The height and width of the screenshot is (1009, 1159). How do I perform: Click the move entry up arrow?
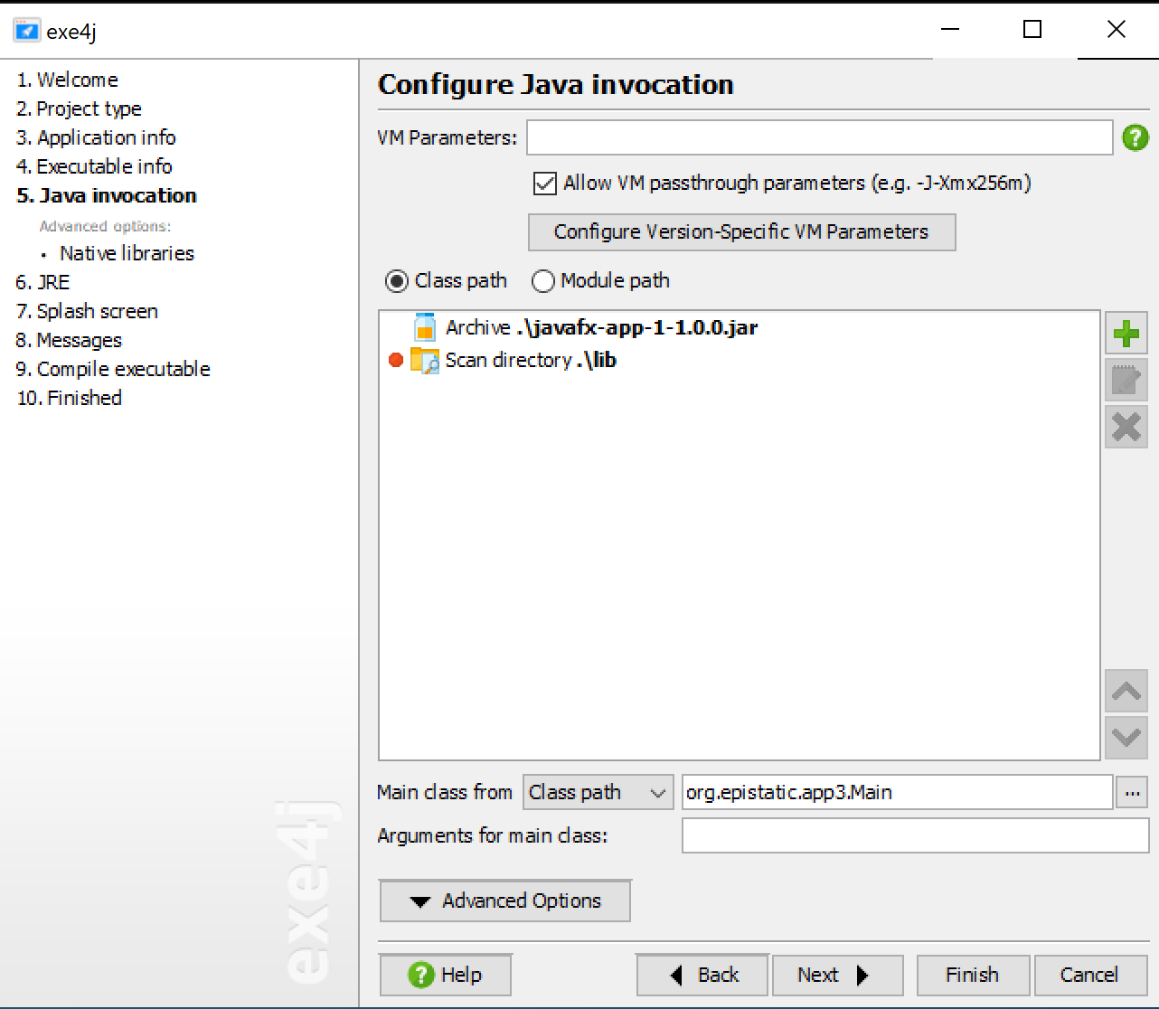pyautogui.click(x=1126, y=692)
